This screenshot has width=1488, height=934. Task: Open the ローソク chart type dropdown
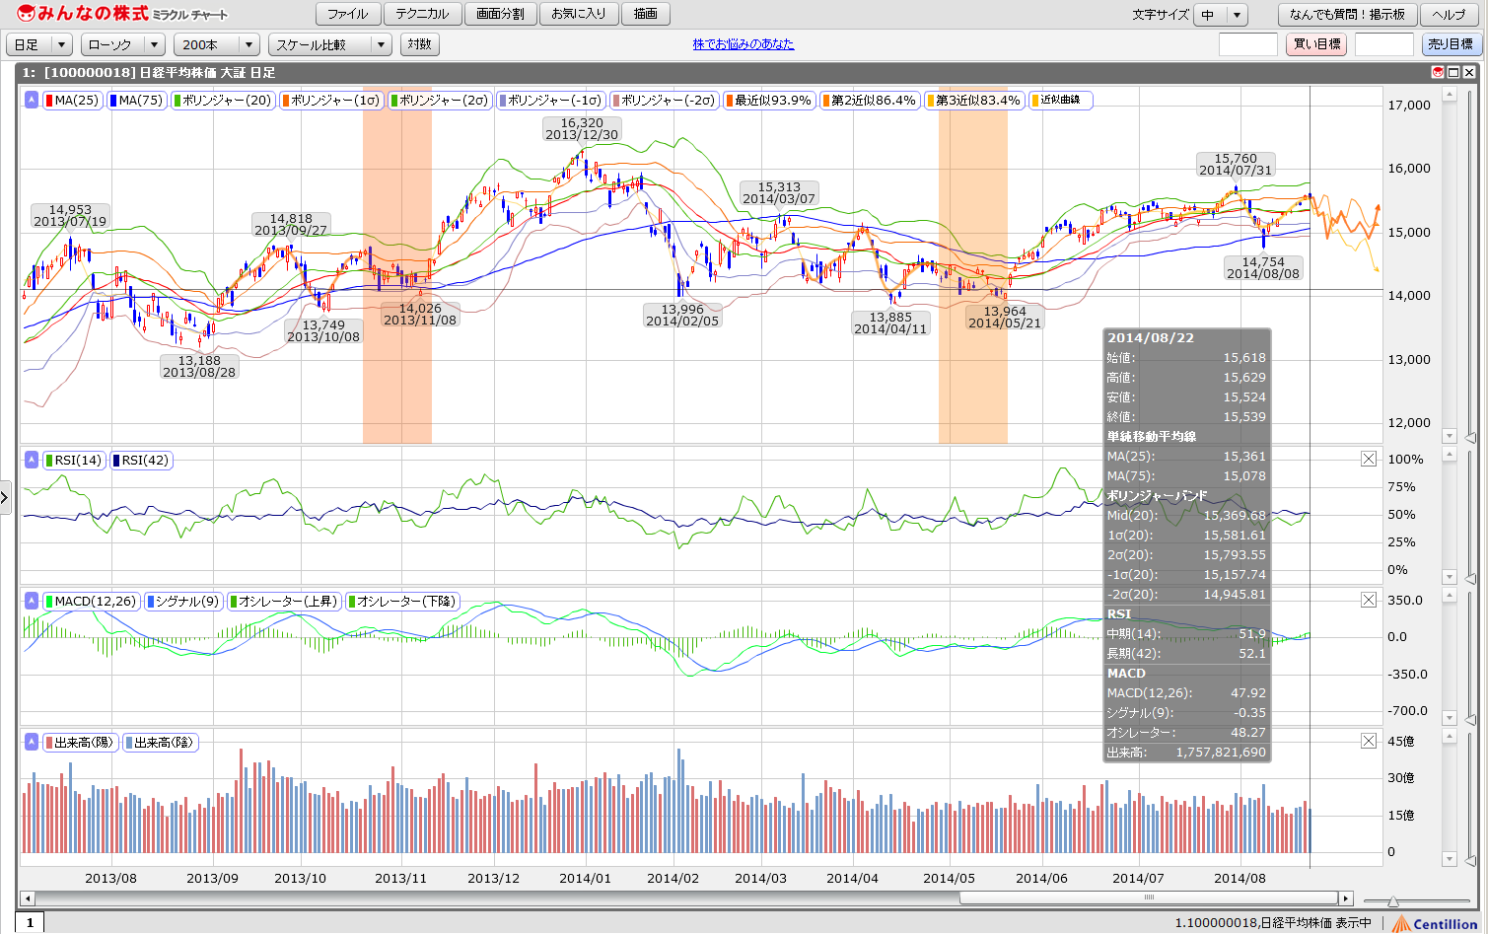coord(123,44)
